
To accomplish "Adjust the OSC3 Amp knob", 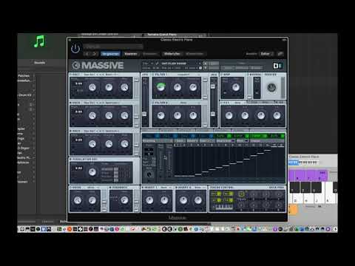I will tap(124, 144).
